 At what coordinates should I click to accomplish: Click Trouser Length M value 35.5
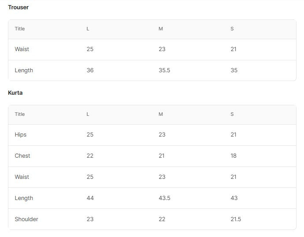click(164, 70)
